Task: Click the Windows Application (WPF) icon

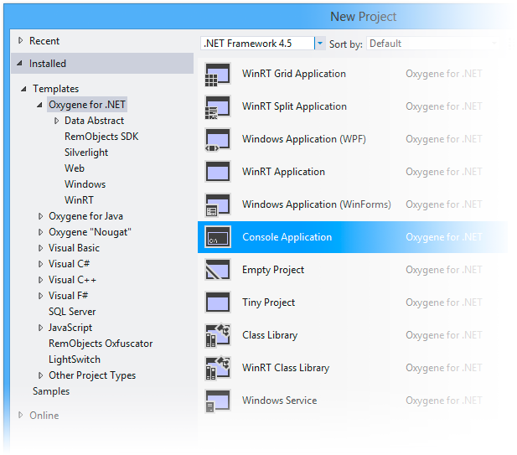Action: (218, 139)
